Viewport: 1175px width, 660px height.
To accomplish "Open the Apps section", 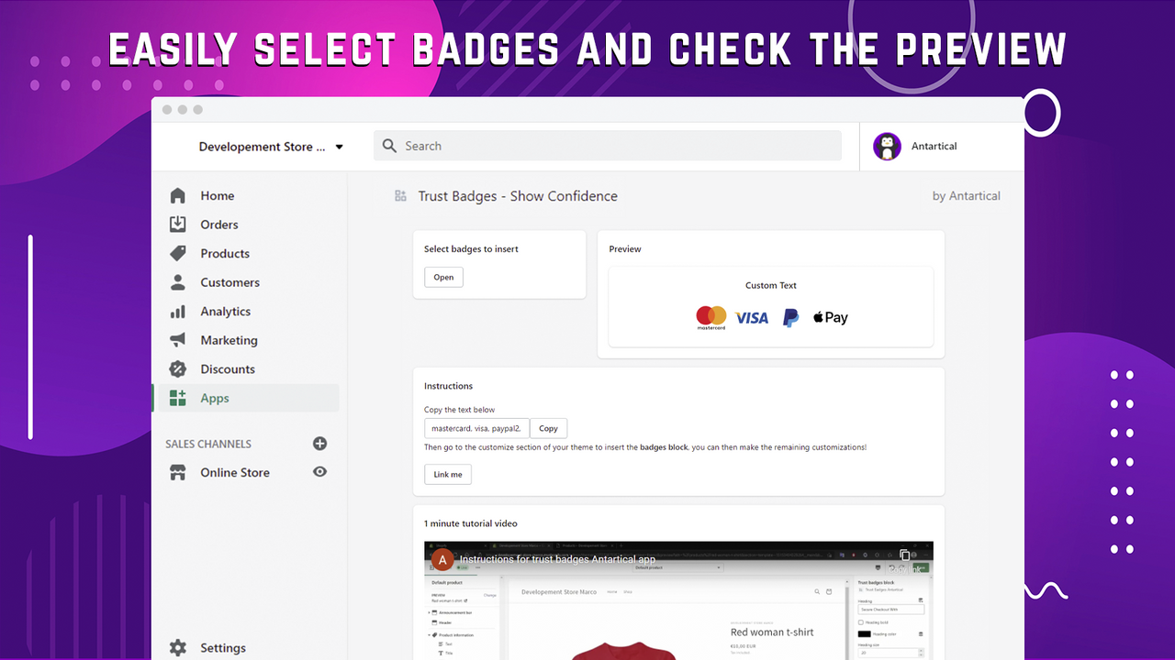I will tap(214, 398).
